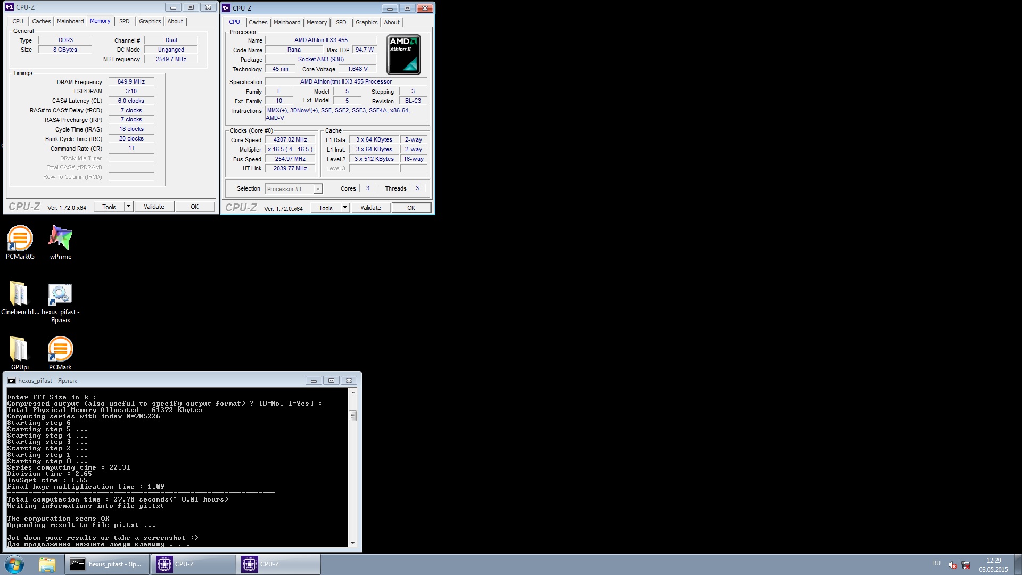This screenshot has width=1022, height=575.
Task: Click the HT Link value 2039.77 MHz
Action: point(290,168)
